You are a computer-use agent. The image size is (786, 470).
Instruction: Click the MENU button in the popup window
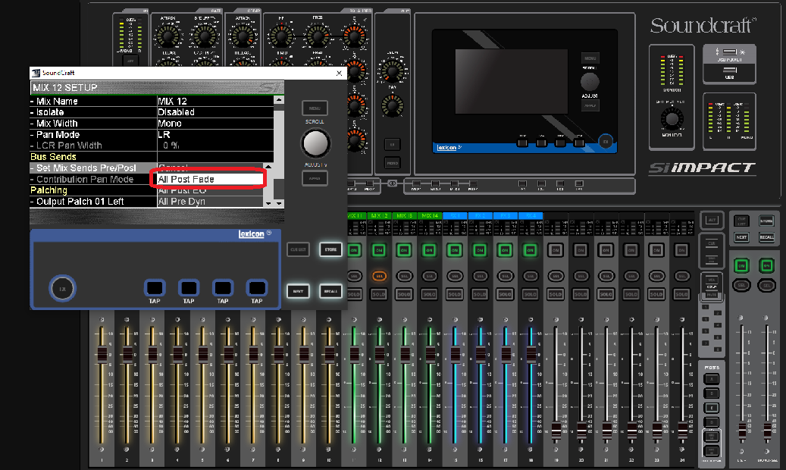pos(315,108)
